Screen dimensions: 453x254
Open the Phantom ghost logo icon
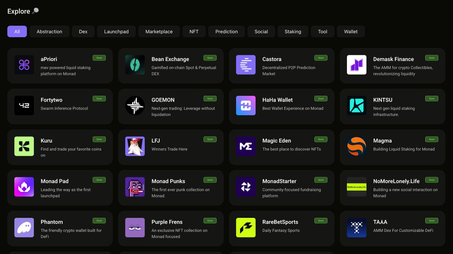(24, 227)
